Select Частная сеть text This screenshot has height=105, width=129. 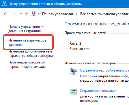coord(80,49)
